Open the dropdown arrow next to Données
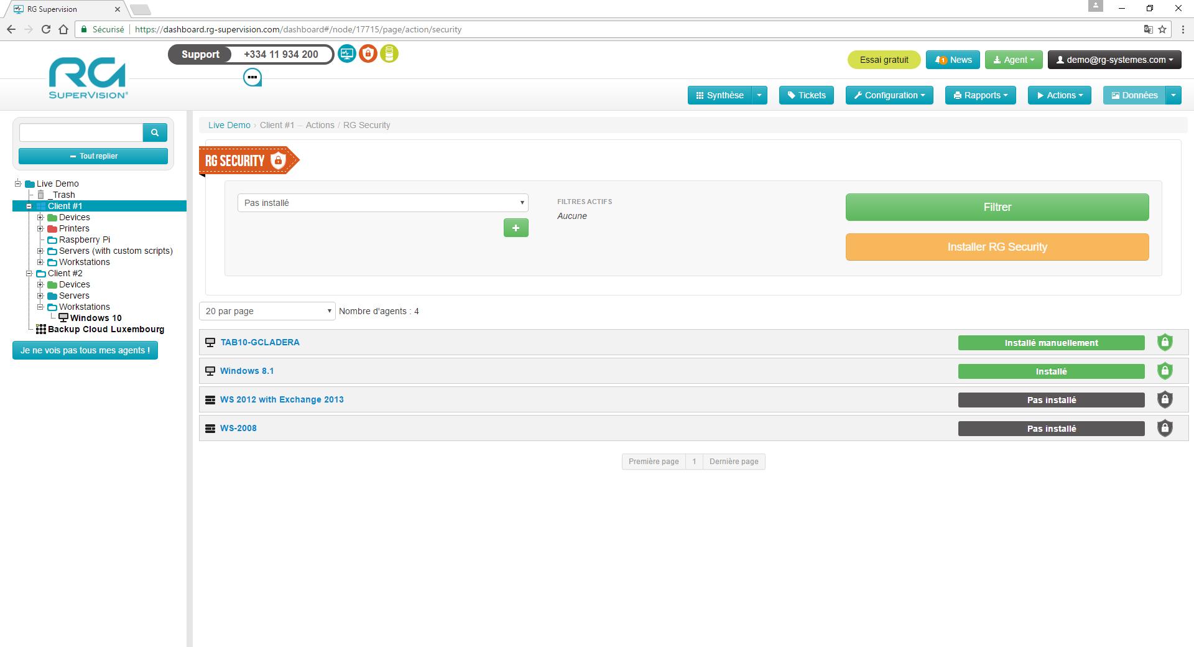1194x647 pixels. [x=1173, y=95]
